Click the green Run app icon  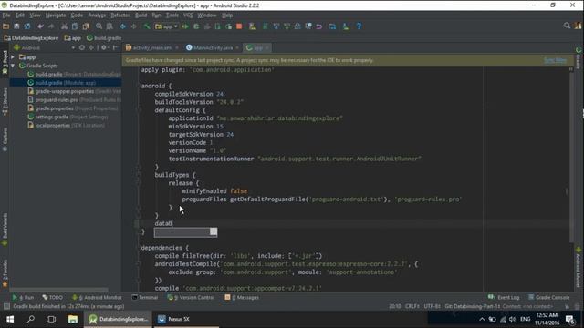(185, 26)
